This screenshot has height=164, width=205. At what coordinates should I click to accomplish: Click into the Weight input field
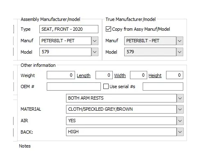pos(61,75)
